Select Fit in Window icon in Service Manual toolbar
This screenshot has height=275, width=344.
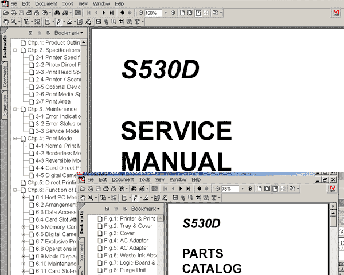(190, 13)
